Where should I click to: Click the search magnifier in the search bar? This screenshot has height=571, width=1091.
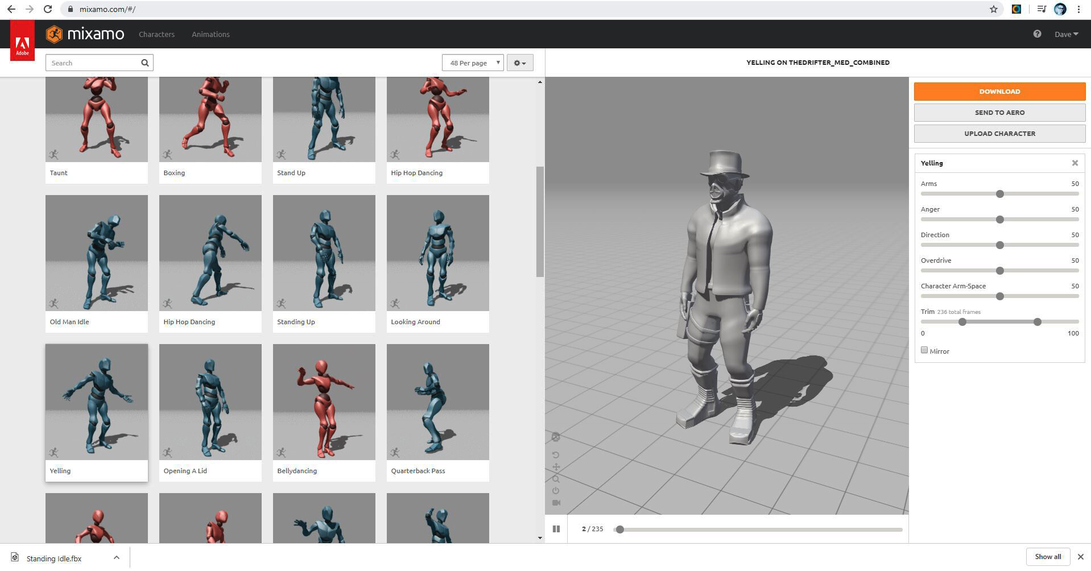pyautogui.click(x=144, y=63)
